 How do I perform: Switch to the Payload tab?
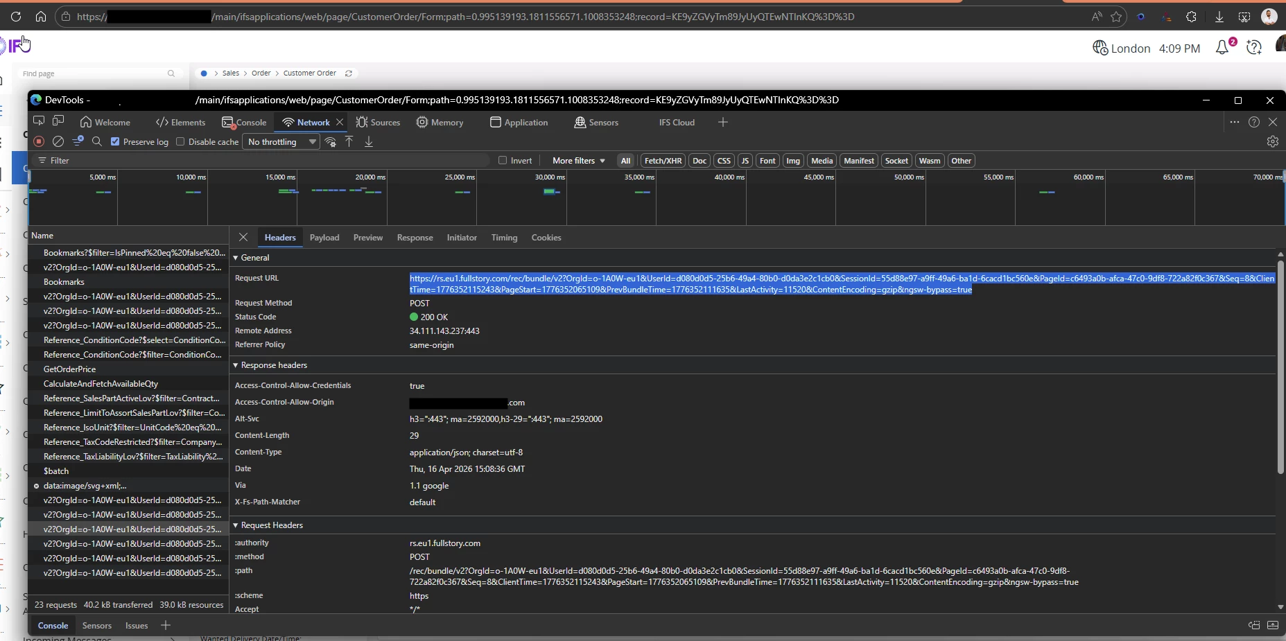324,238
